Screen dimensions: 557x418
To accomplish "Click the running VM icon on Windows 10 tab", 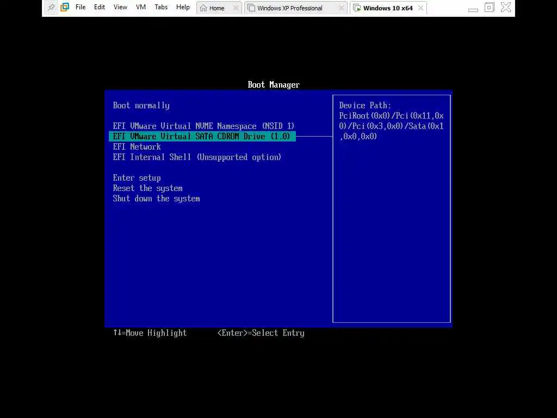I will coord(357,8).
